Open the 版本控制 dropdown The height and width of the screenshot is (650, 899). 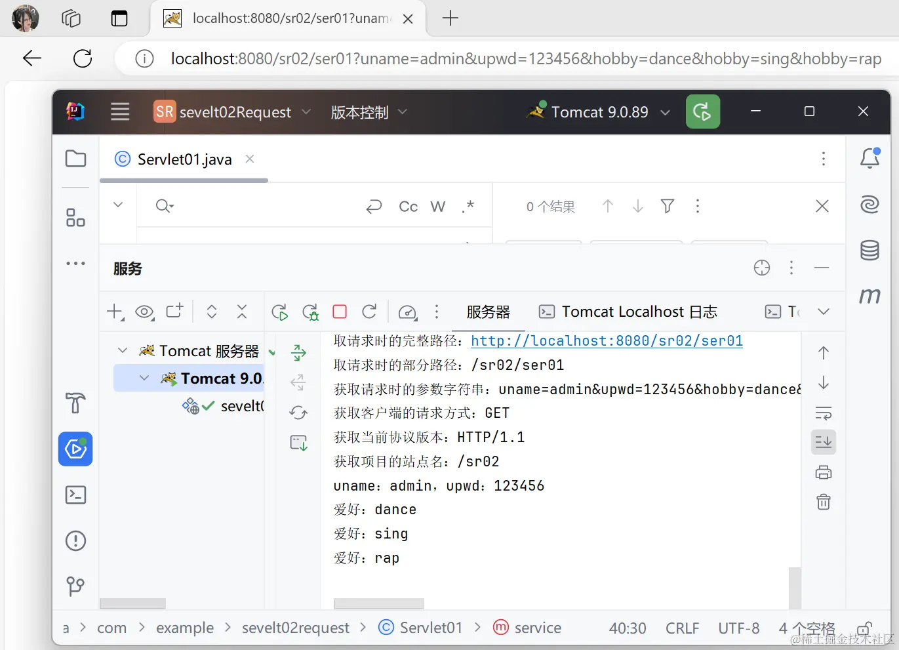[369, 112]
